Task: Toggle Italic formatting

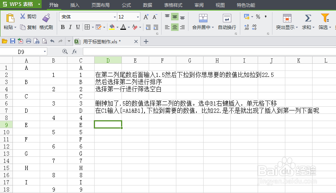Action: [x=70, y=27]
